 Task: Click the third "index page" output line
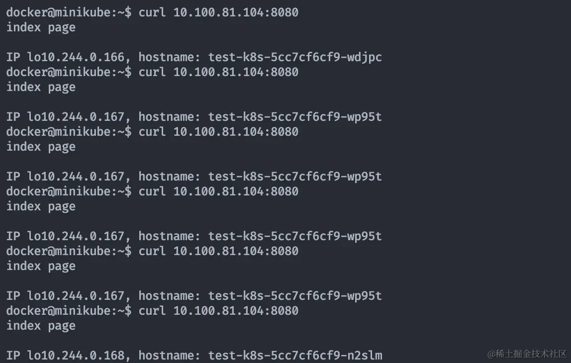point(41,147)
